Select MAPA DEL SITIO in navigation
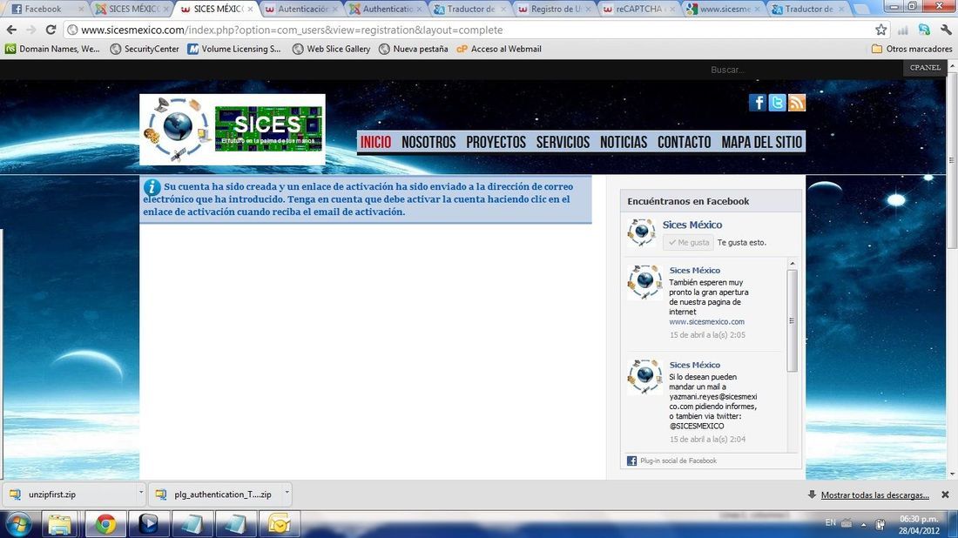This screenshot has width=958, height=538. [x=761, y=142]
